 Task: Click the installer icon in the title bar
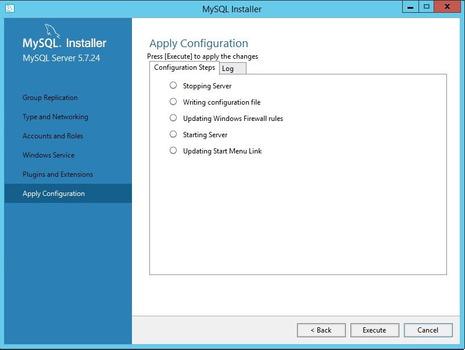point(10,8)
